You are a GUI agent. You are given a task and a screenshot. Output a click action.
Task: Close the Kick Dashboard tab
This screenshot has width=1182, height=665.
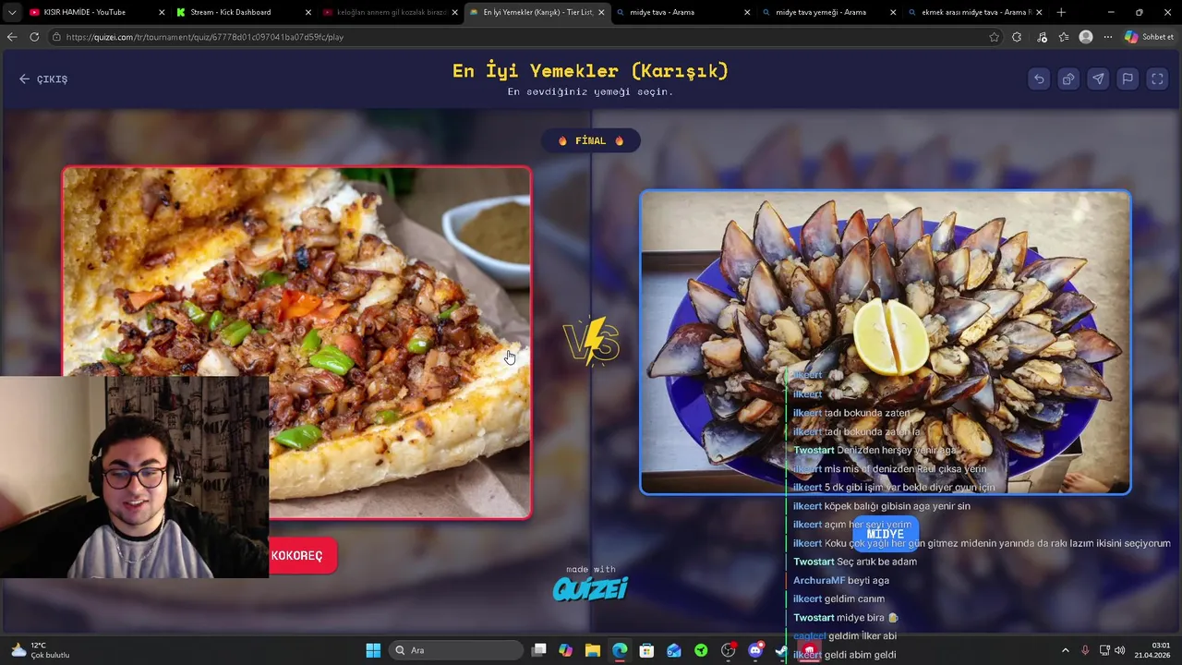308,12
